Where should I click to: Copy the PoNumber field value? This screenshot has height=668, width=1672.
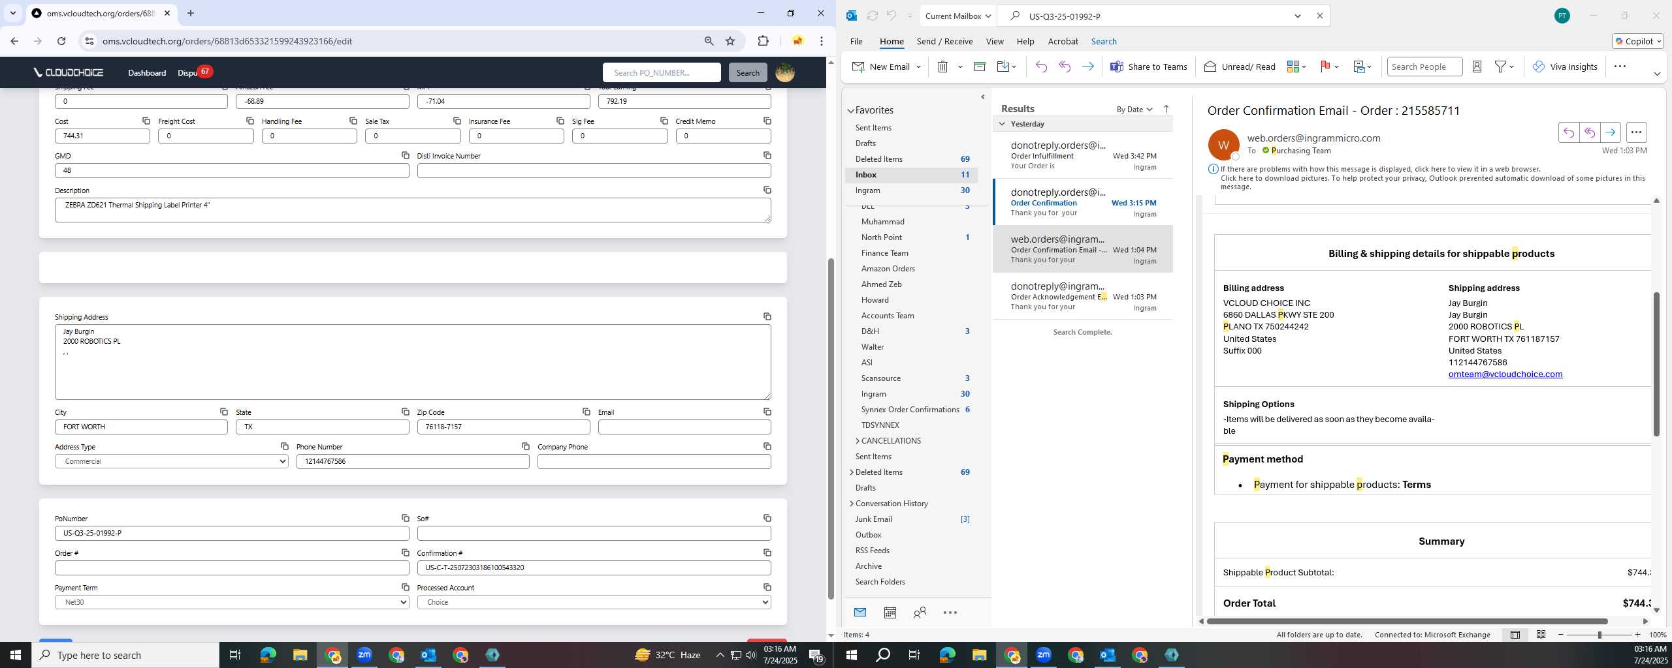405,518
